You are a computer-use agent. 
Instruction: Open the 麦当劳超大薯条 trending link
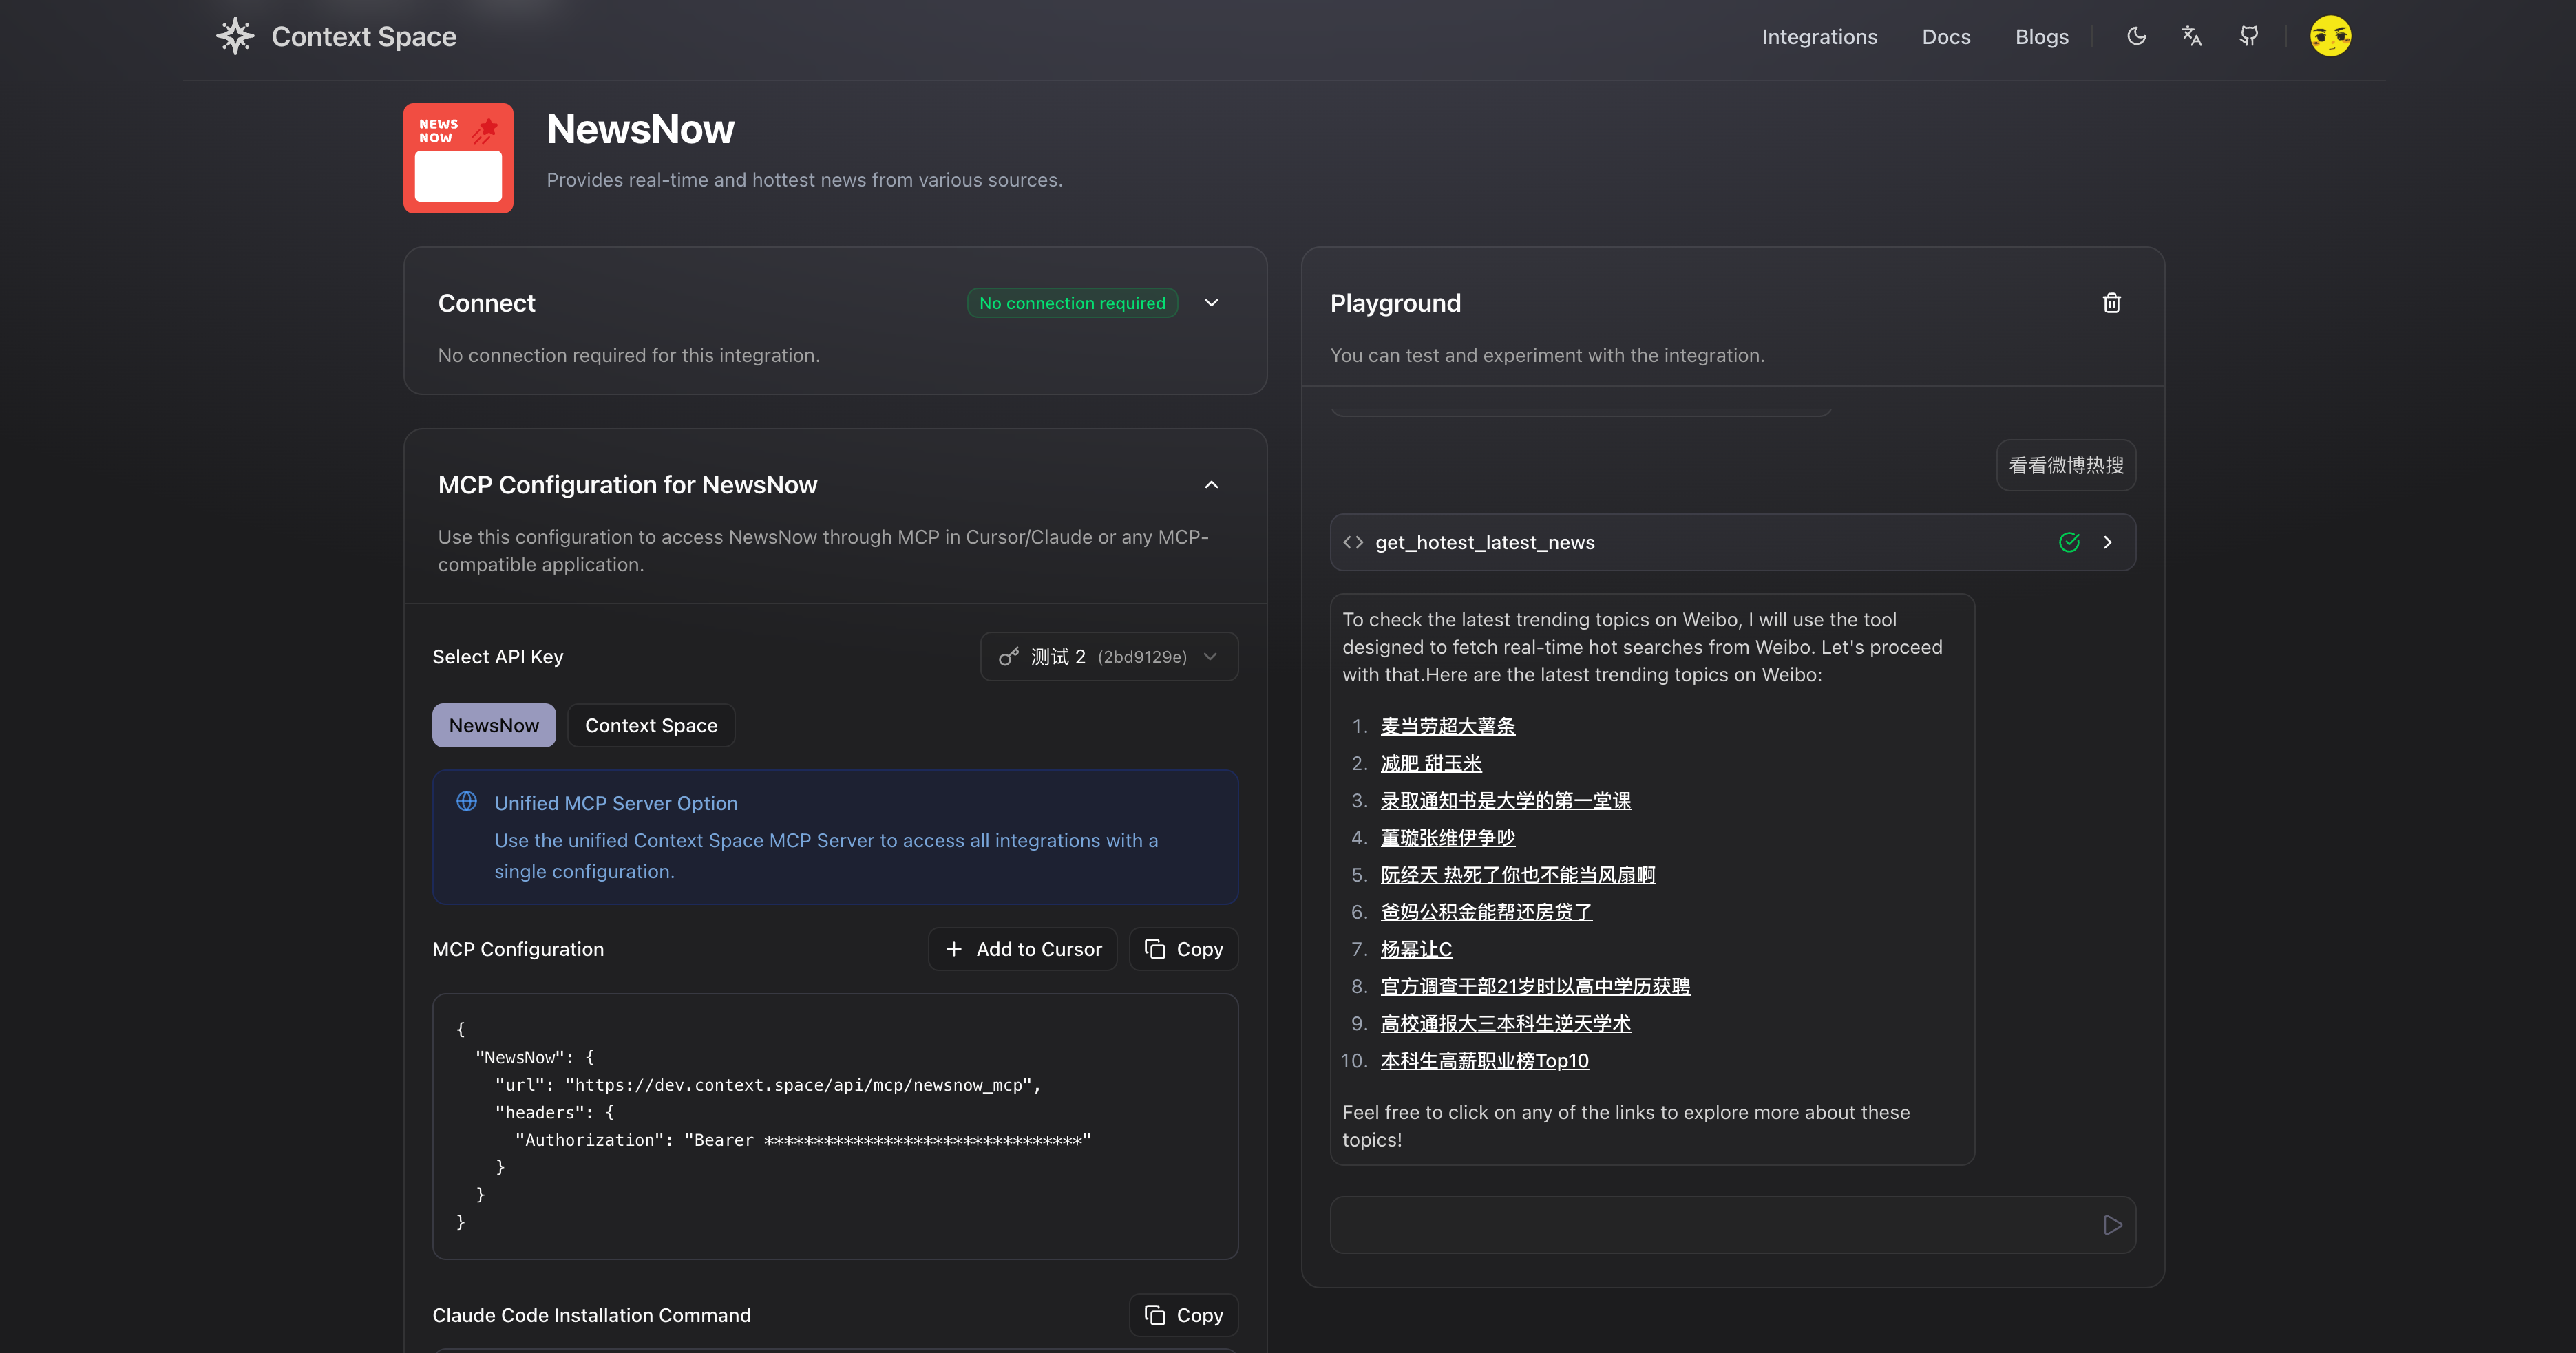[1448, 727]
